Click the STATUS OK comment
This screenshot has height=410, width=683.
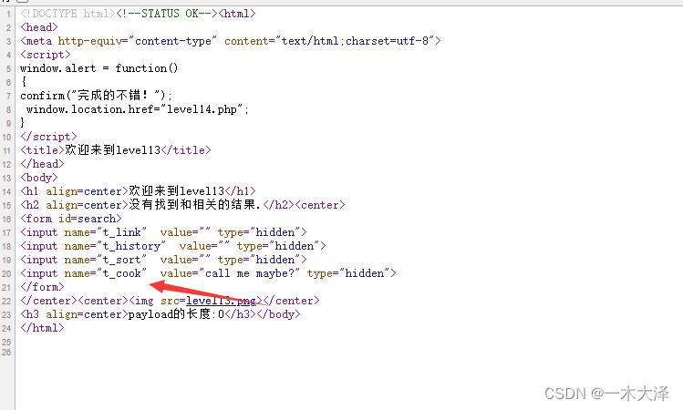(166, 14)
